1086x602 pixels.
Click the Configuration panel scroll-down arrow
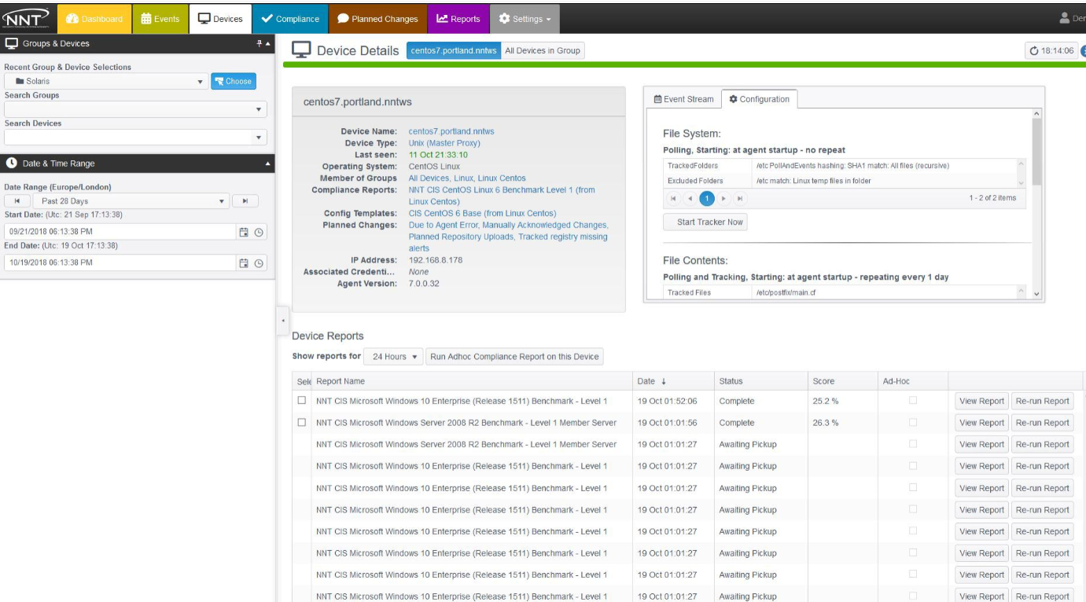(x=1036, y=294)
